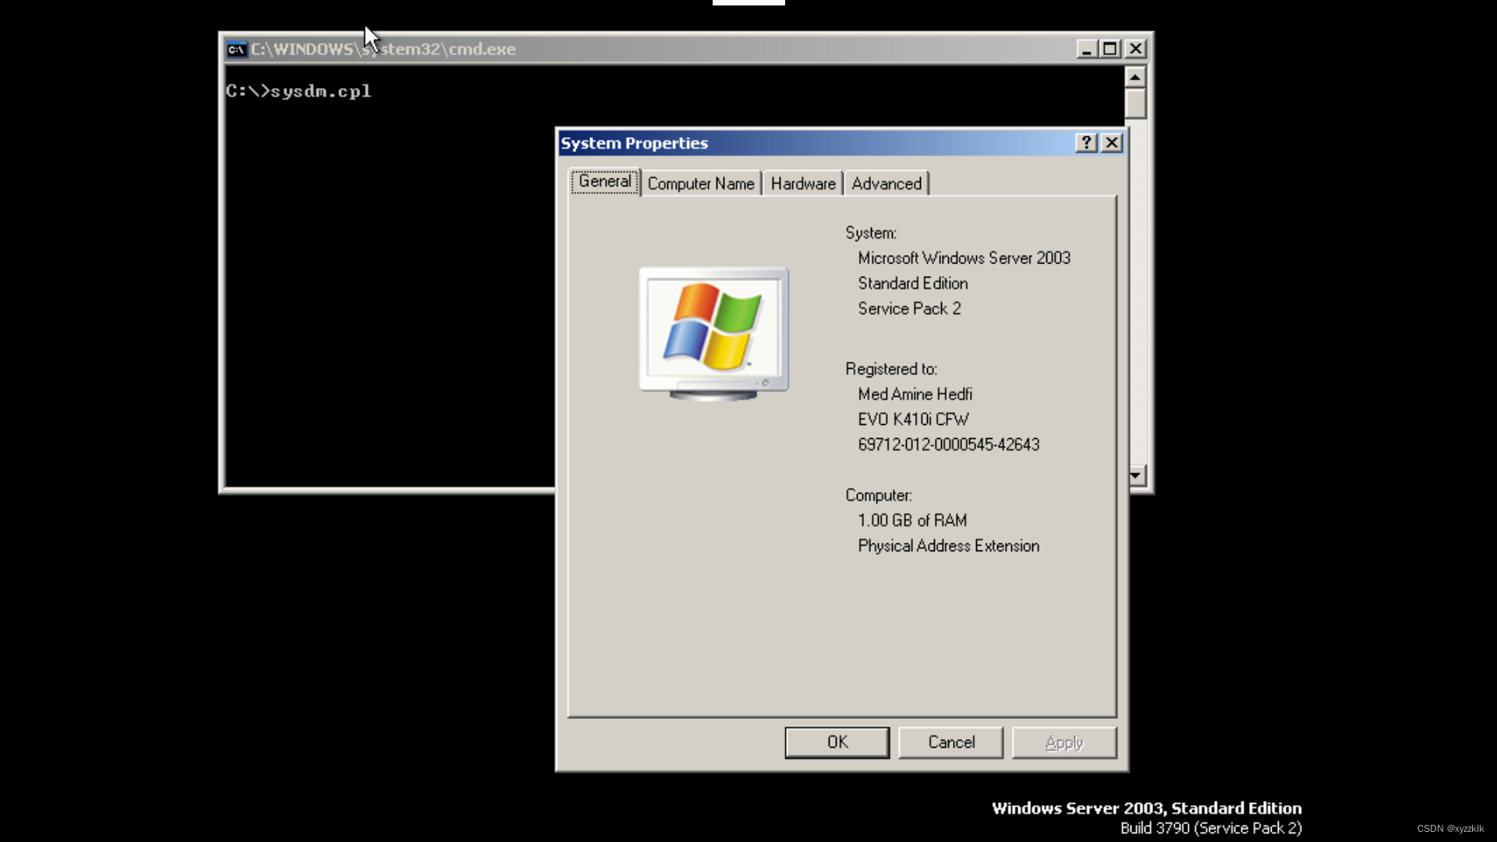Click the Apply button in System Properties
This screenshot has width=1497, height=842.
[1064, 741]
